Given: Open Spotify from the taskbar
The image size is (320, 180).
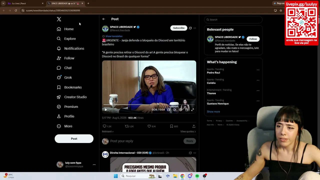Looking at the screenshot, I should coord(197,176).
